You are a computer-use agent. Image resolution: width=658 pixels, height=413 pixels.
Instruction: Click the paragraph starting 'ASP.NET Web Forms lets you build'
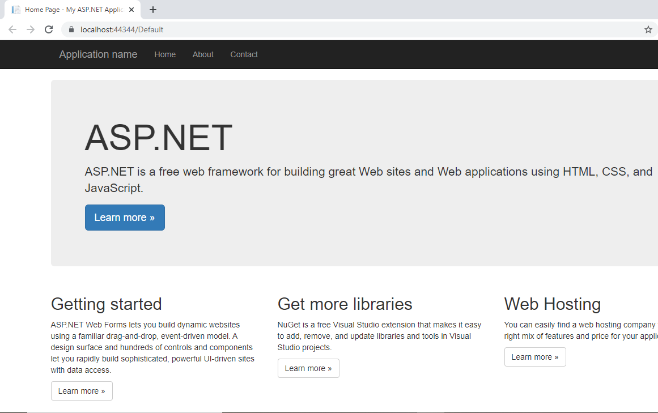tap(153, 347)
